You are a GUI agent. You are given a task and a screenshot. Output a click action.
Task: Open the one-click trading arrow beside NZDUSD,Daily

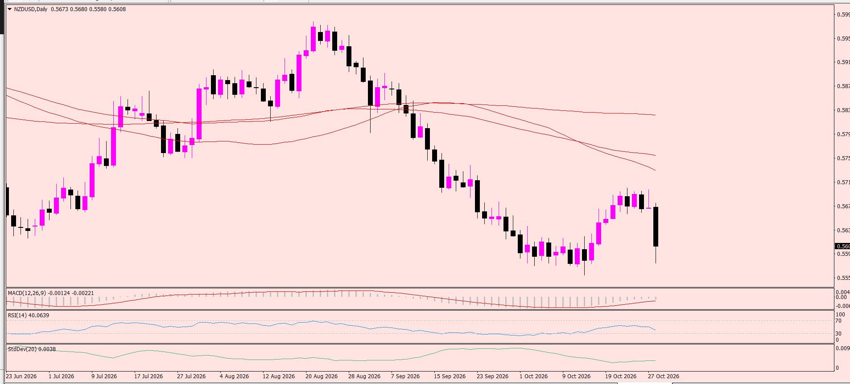tap(9, 9)
